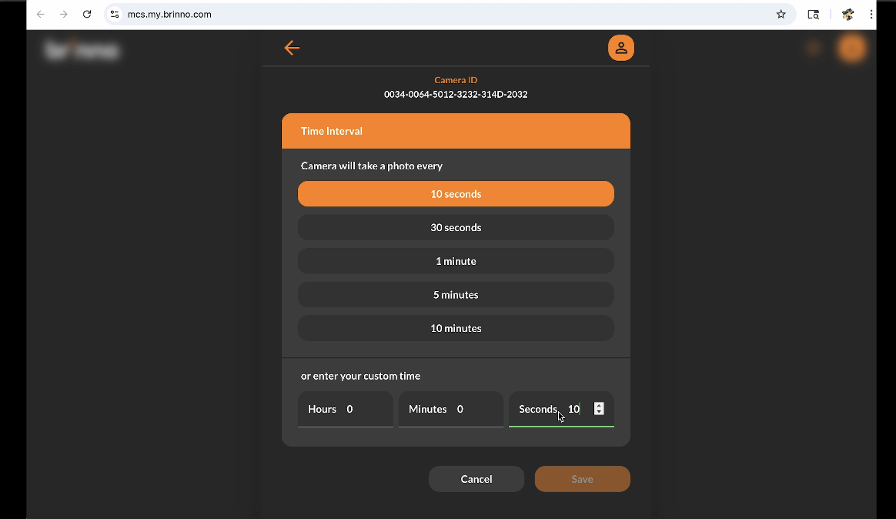
Task: Pick the 1 minute interval option
Action: point(456,261)
